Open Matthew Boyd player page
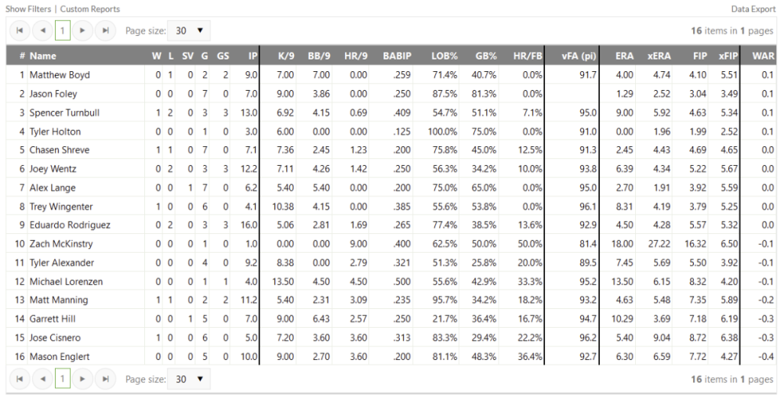784x399 pixels. (x=60, y=75)
